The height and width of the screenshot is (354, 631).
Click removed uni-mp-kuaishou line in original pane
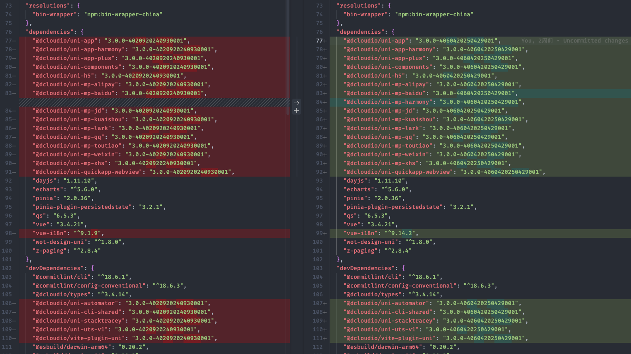tap(154, 119)
